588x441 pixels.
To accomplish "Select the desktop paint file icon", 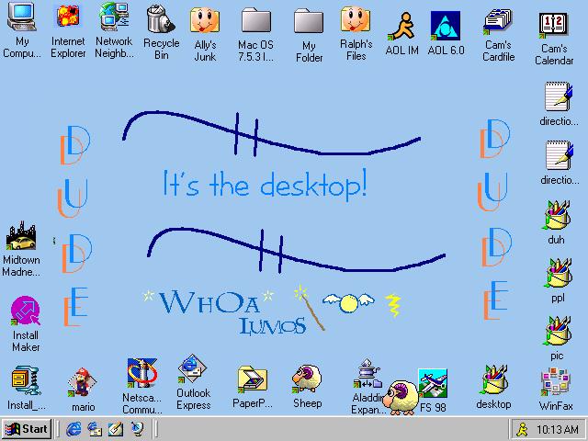I will pos(494,379).
